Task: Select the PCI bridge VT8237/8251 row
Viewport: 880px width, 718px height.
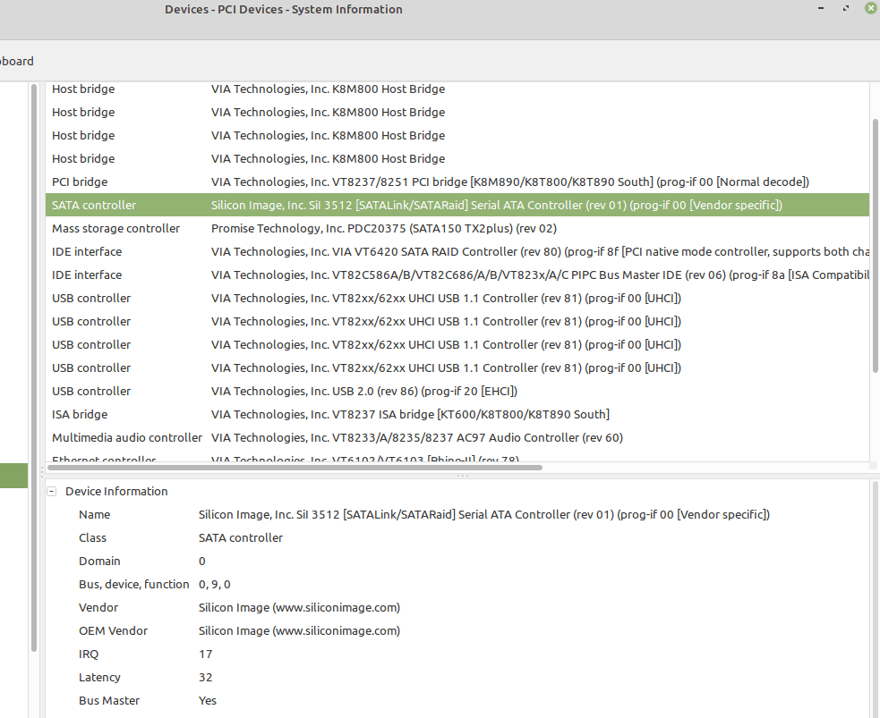Action: point(457,182)
